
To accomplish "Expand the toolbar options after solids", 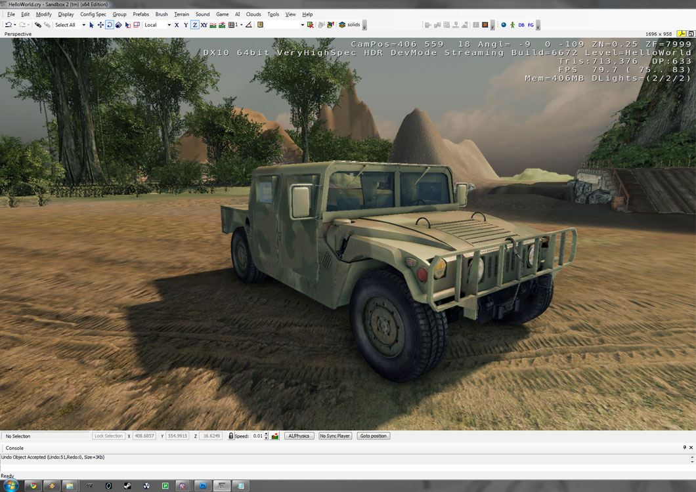I will pos(364,26).
